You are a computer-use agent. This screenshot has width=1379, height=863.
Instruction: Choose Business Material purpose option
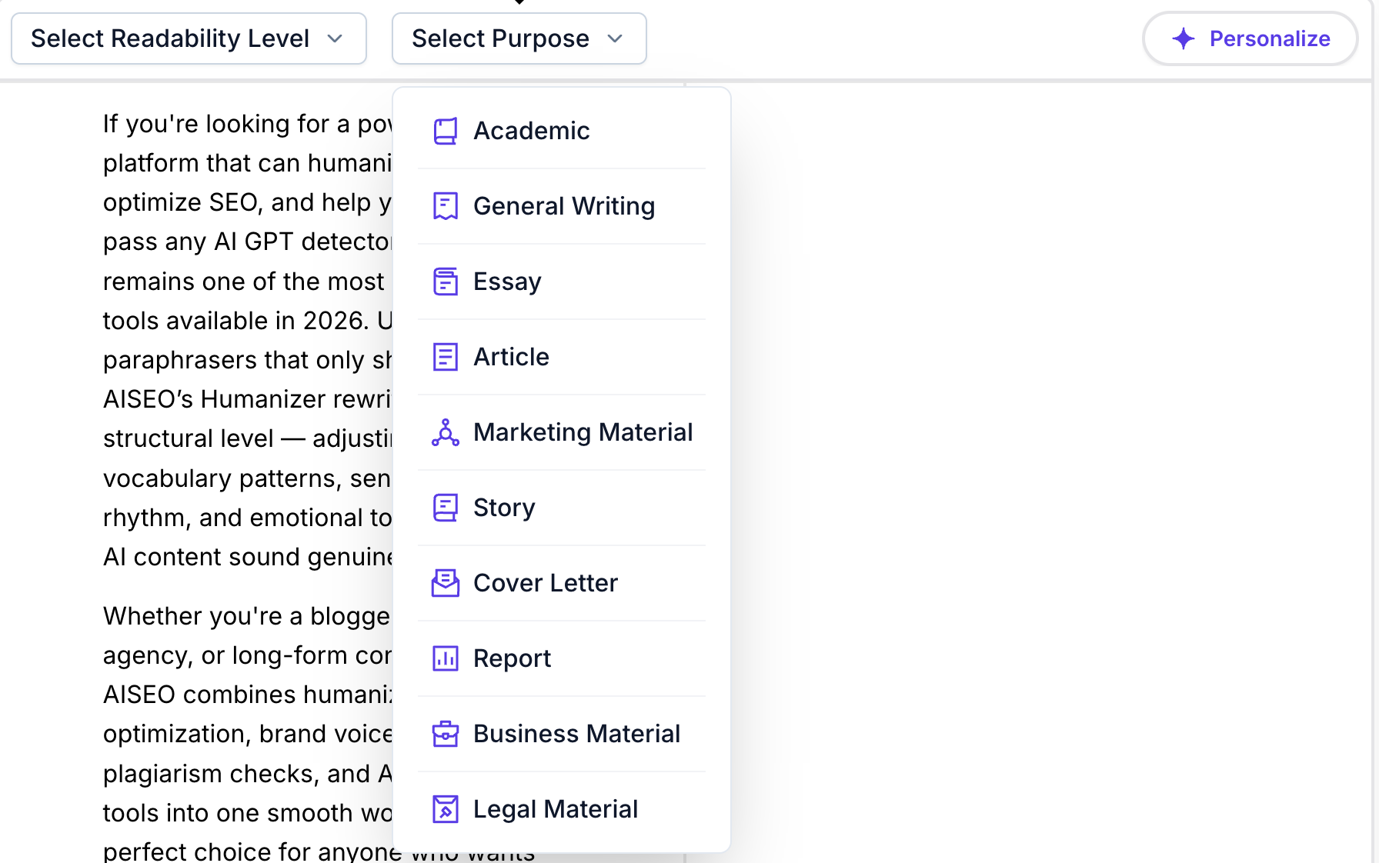point(562,734)
